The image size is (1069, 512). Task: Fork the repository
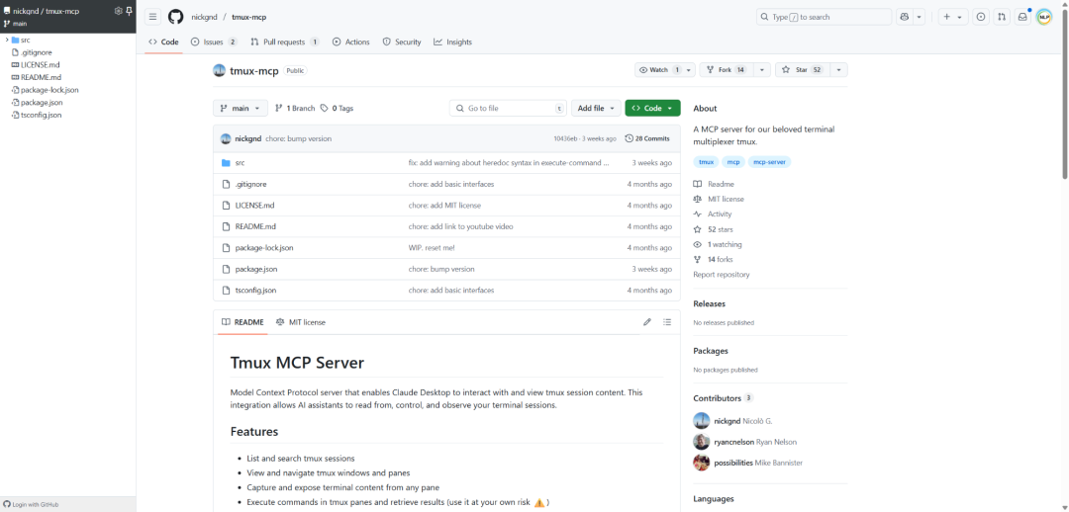coord(727,69)
